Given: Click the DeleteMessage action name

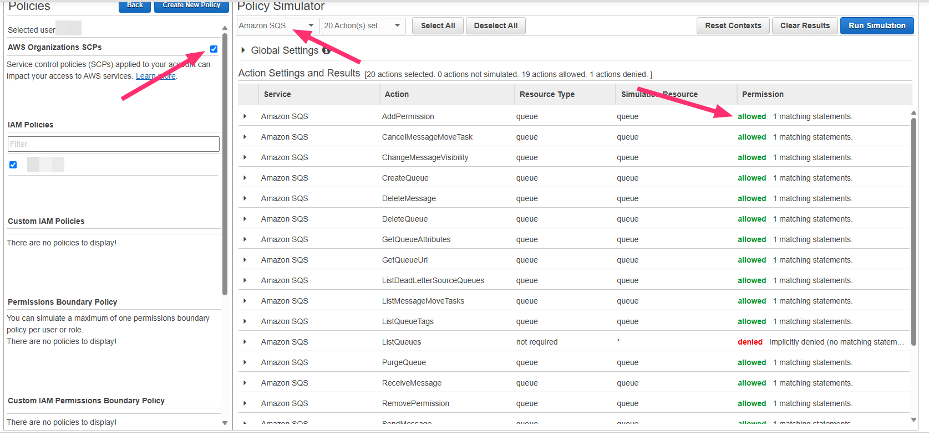Looking at the screenshot, I should tap(409, 198).
